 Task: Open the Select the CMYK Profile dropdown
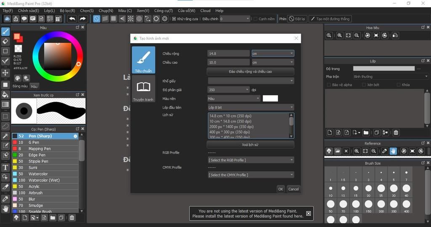pos(251,175)
